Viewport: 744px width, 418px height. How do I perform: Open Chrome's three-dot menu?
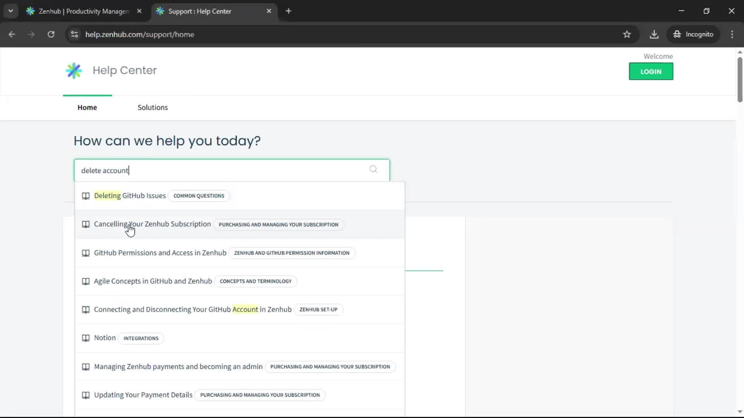(732, 34)
